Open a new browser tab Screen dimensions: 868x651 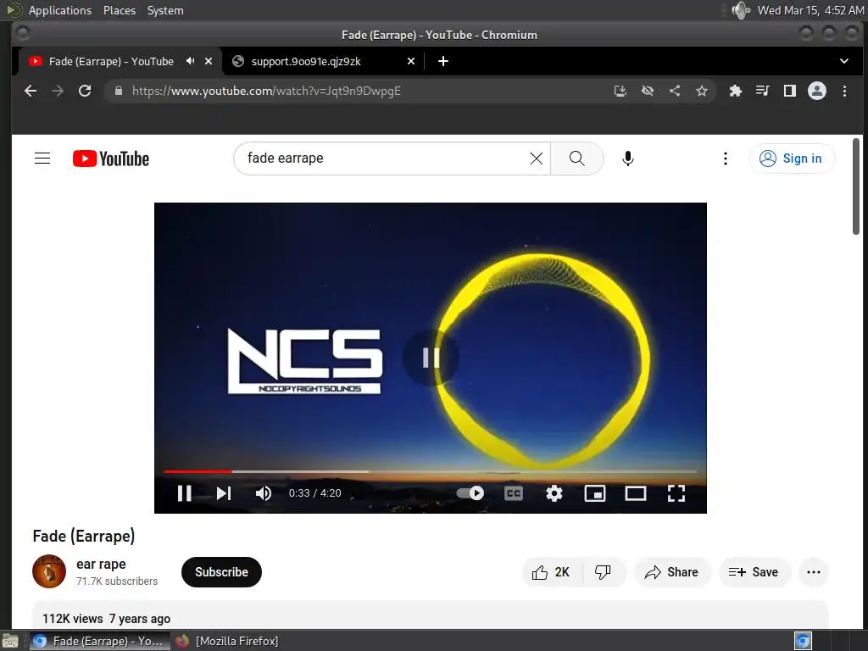(442, 61)
